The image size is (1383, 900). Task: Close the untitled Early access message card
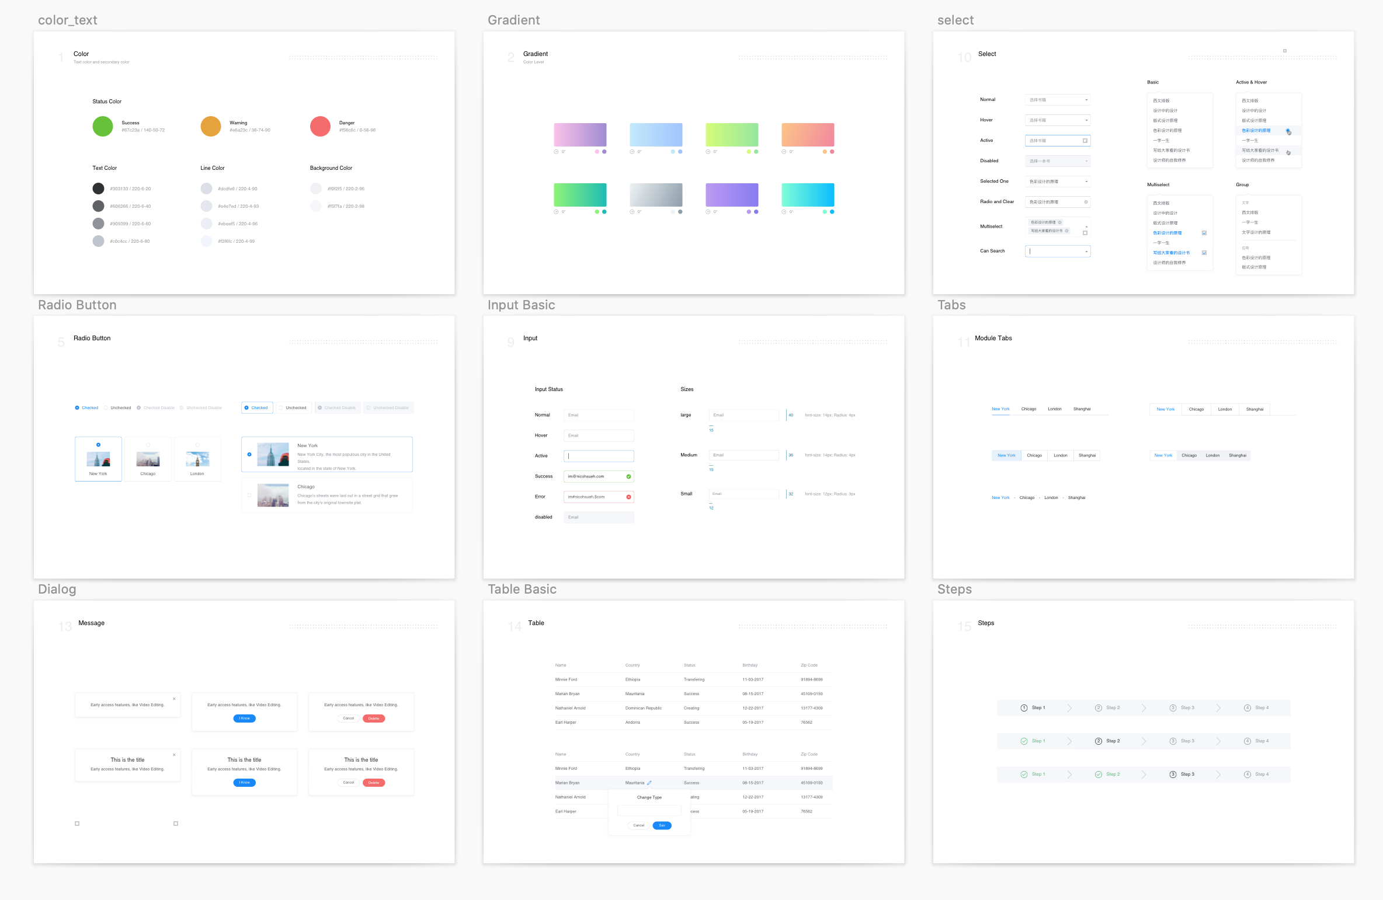174,699
